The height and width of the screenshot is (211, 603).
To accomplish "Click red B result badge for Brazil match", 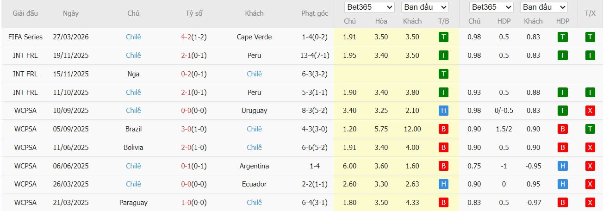I will click(x=443, y=129).
